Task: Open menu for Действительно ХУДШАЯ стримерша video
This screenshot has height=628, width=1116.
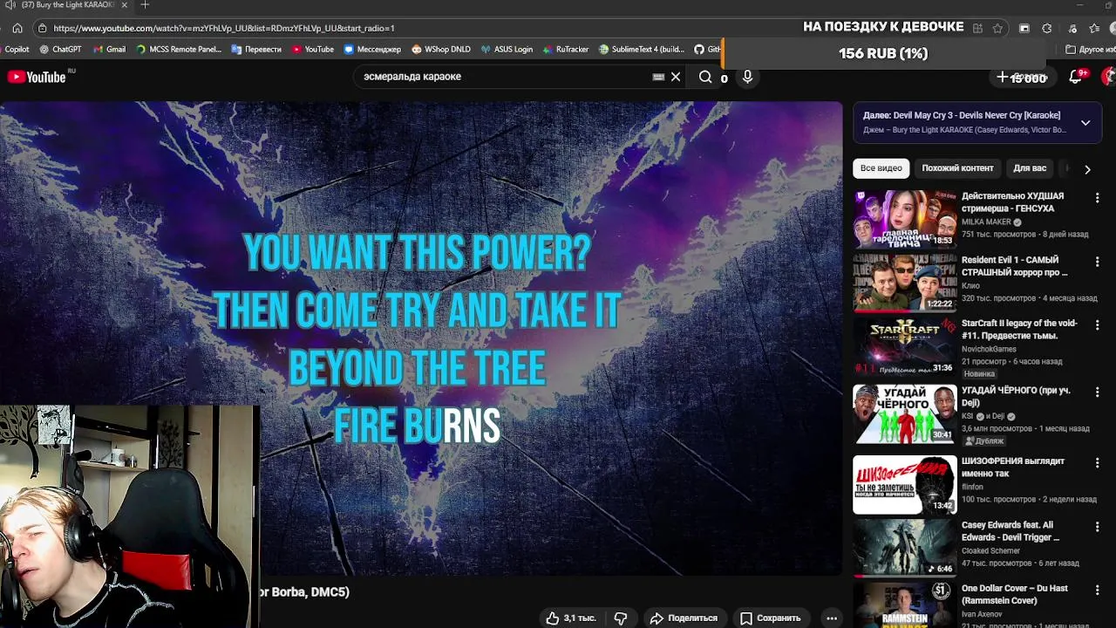Action: (1097, 198)
